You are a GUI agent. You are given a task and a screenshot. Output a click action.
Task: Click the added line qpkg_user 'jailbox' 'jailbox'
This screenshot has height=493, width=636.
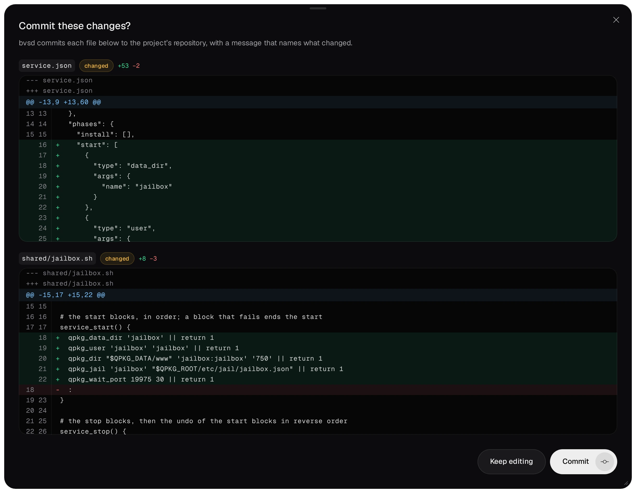pos(318,348)
